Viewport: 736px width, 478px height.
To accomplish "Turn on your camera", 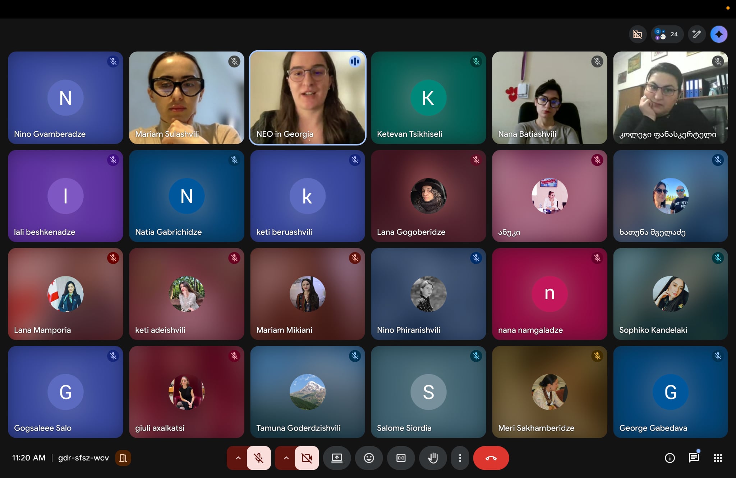I will 307,458.
